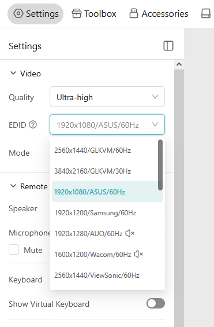Select 2560x1440/GLKVM/60Hz EDID option
The height and width of the screenshot is (327, 214).
tap(107, 150)
